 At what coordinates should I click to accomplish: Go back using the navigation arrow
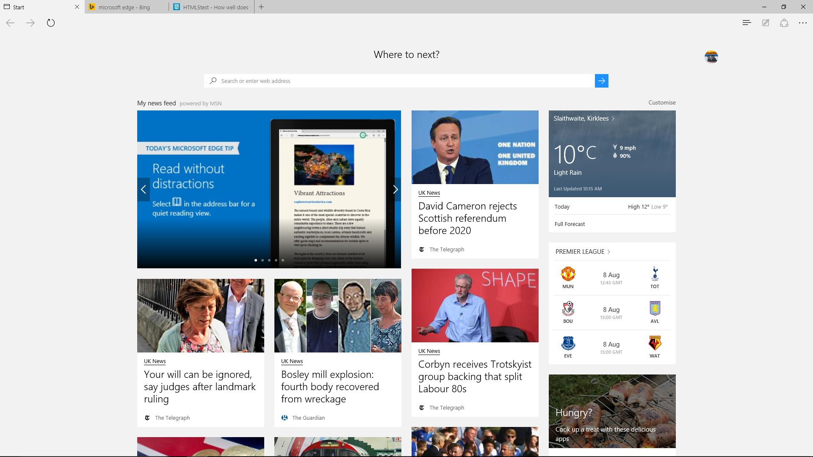10,23
